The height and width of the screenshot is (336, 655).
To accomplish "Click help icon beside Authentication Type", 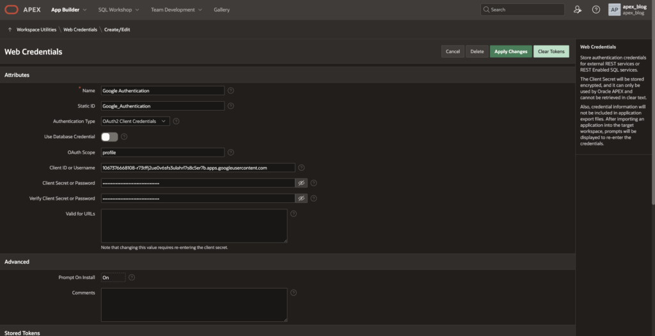I will pos(176,121).
